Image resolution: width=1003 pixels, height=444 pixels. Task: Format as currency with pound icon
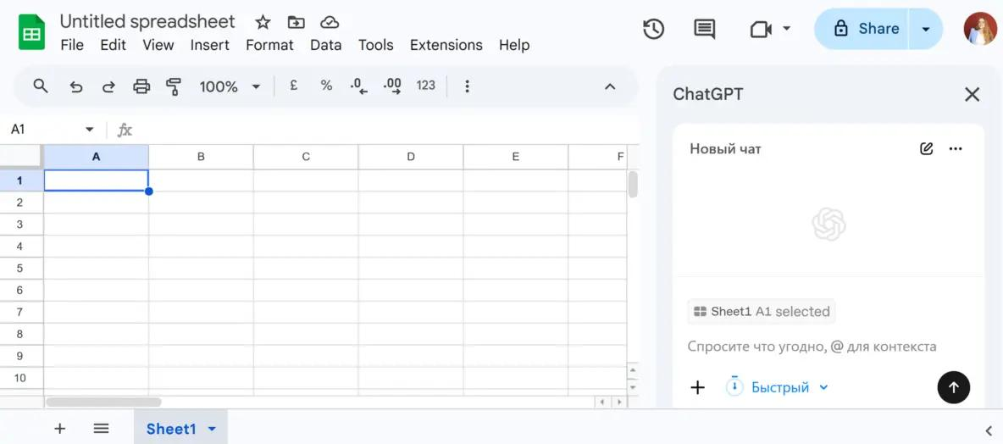pos(294,86)
